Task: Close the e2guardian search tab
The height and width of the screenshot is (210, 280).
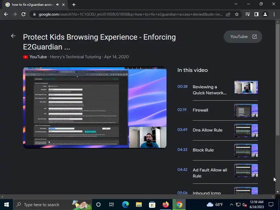Action: (63, 5)
